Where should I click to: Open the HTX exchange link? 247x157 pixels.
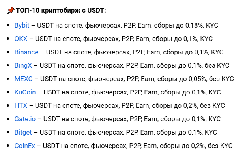point(21,105)
